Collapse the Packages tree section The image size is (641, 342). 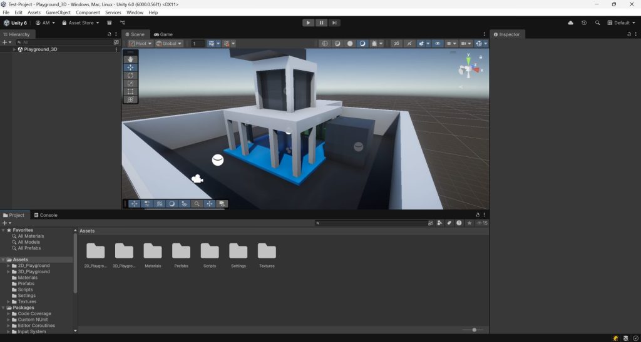tap(3, 308)
